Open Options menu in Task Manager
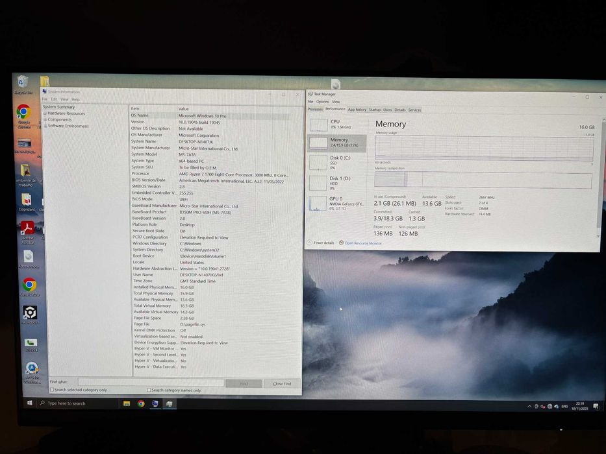The height and width of the screenshot is (454, 606). (x=322, y=102)
